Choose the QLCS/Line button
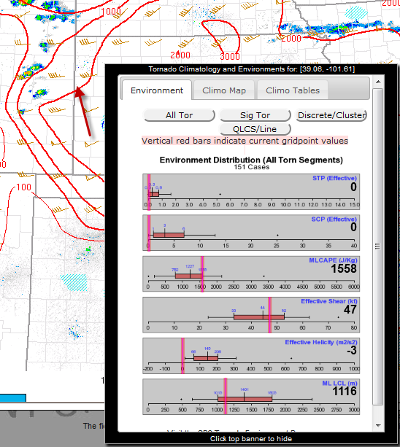The image size is (400, 447). point(255,129)
